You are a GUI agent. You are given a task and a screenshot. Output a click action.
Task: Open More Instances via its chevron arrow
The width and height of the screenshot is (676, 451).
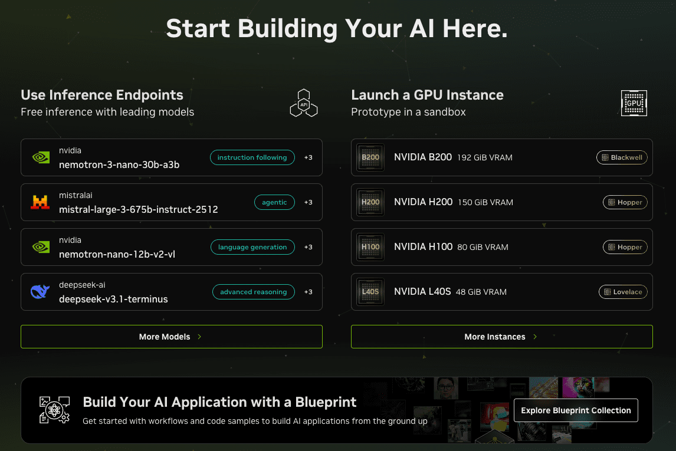click(534, 337)
